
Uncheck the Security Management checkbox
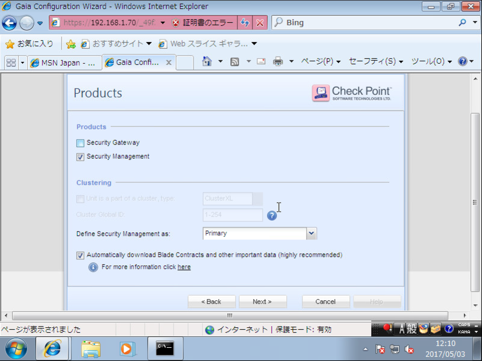[80, 157]
